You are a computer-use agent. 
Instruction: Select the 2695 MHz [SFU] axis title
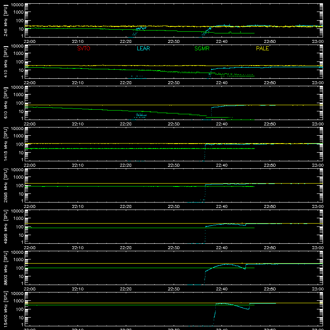(5, 185)
